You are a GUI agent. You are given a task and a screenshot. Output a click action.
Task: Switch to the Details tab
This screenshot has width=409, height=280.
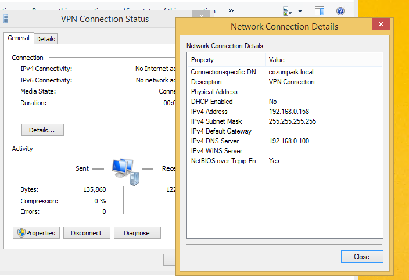pos(45,39)
